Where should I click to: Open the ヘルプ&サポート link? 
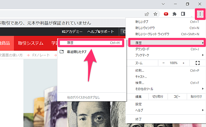[101, 32]
